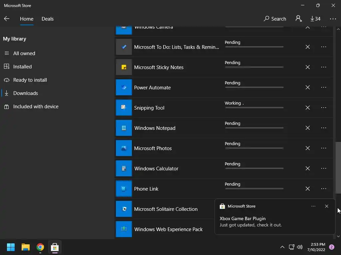
Task: Show hidden system tray icons
Action: coord(282,247)
